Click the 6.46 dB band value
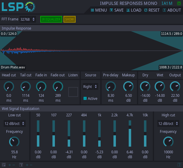 [130, 152]
